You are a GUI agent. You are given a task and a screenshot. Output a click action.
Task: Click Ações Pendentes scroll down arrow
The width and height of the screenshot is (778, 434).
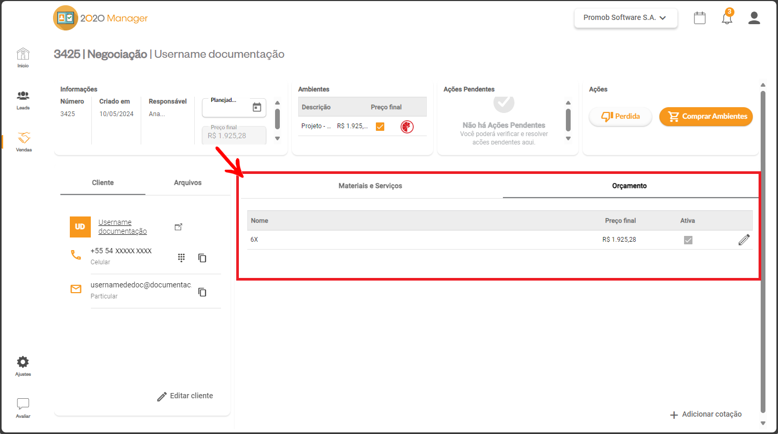click(568, 139)
